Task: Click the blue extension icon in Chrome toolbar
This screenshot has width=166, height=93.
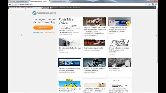Action: (x=153, y=4)
